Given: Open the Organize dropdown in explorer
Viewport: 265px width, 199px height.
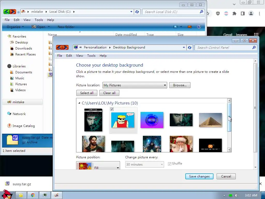Looking at the screenshot, I should (15, 27).
